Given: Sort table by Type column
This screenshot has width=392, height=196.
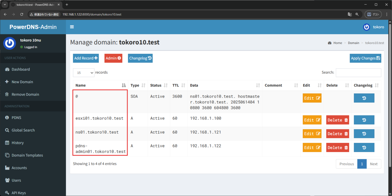Looking at the screenshot, I should click(138, 85).
